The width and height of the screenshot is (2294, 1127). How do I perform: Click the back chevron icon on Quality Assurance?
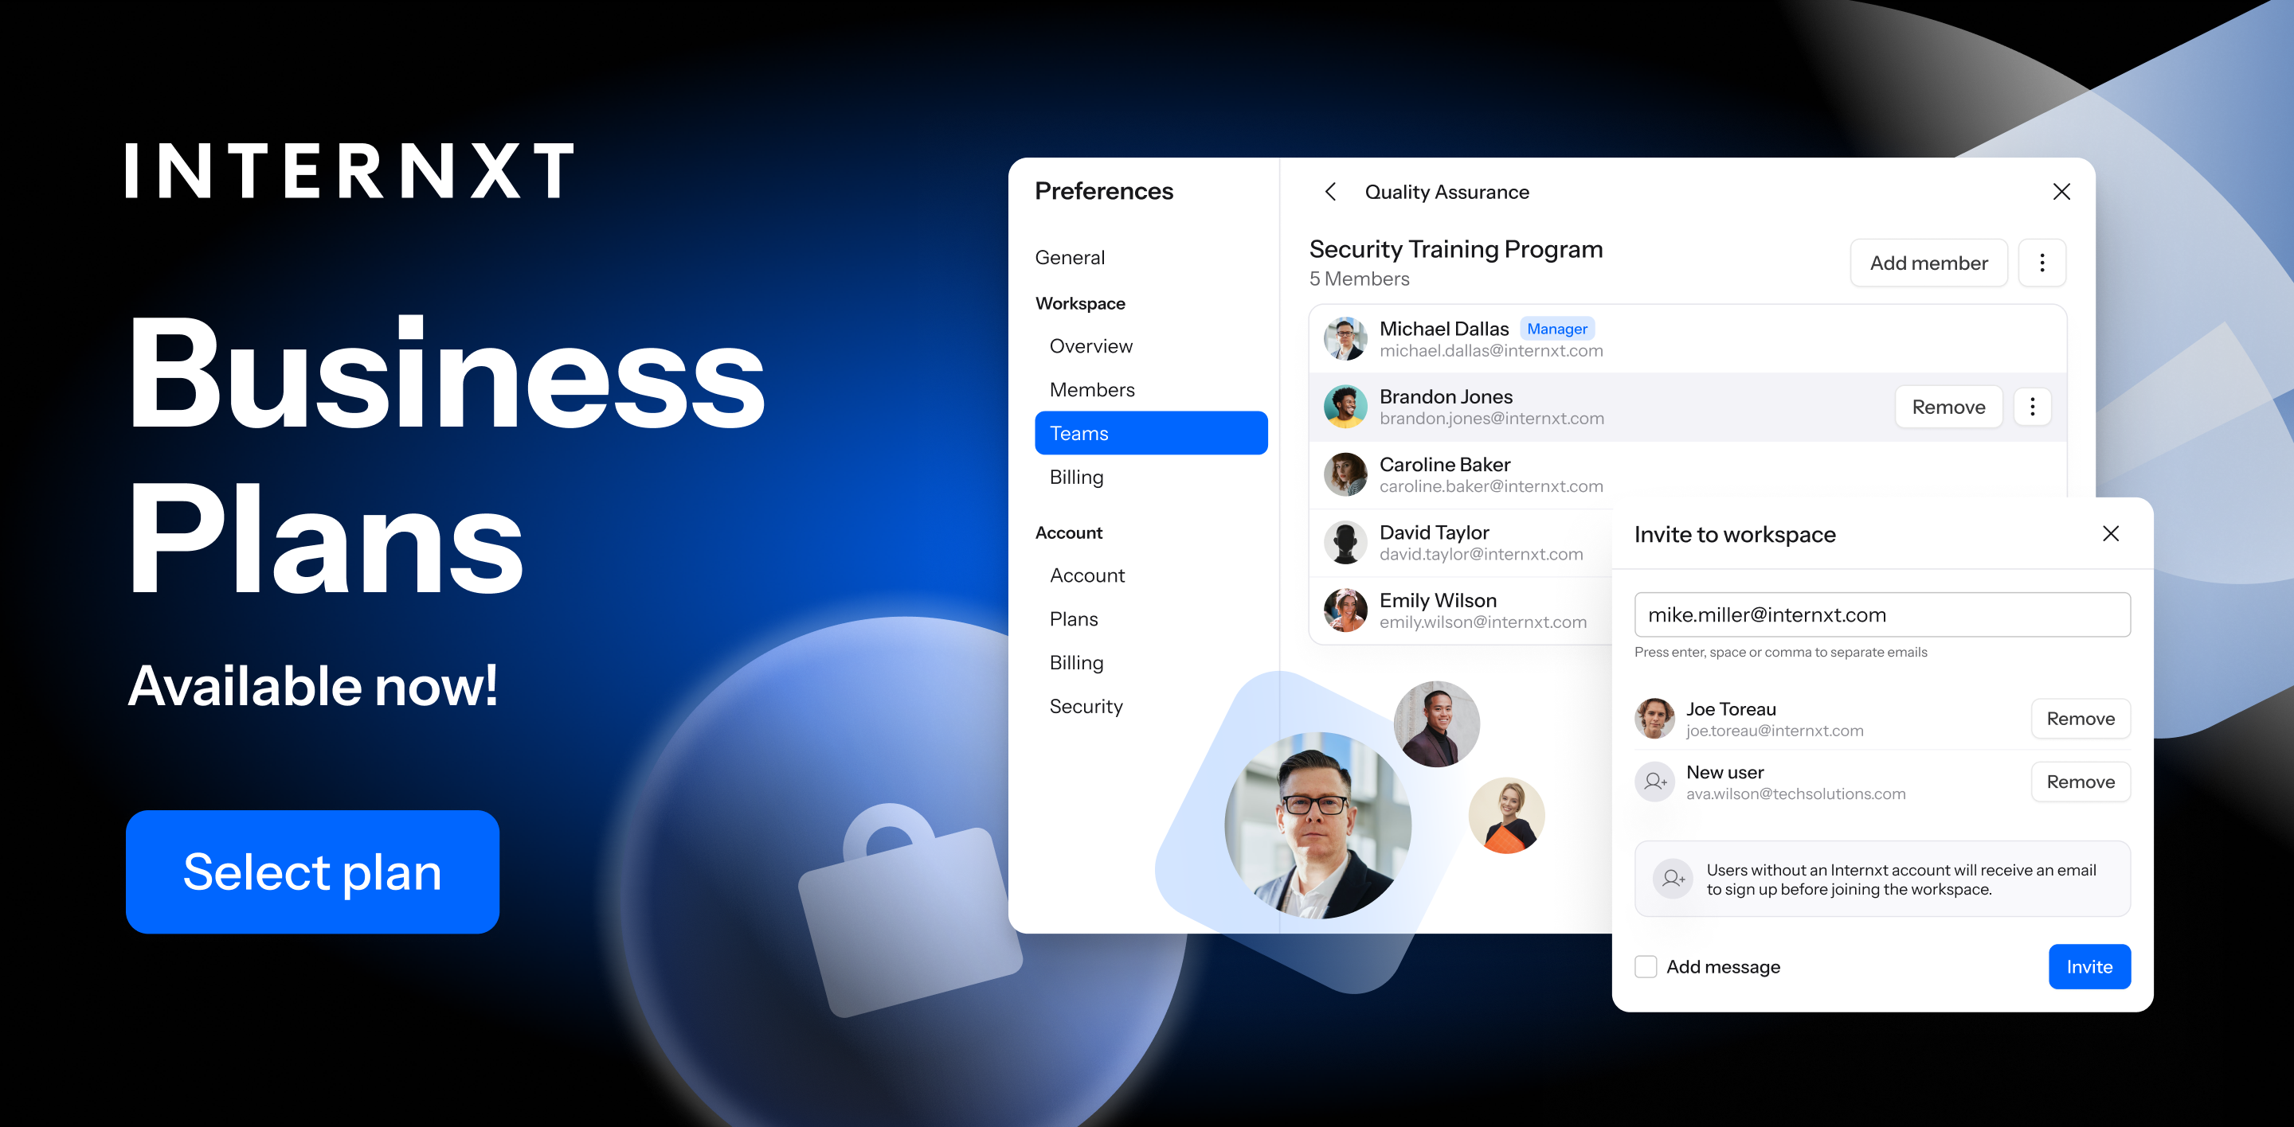pyautogui.click(x=1333, y=192)
